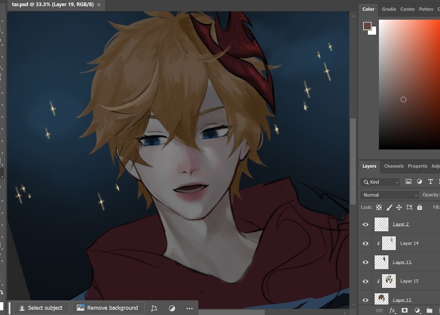Add layer style fx icon
This screenshot has height=315, width=440.
(x=392, y=310)
